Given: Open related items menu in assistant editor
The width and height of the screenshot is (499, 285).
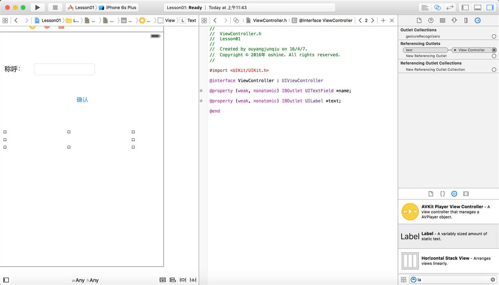Looking at the screenshot, I should point(204,20).
